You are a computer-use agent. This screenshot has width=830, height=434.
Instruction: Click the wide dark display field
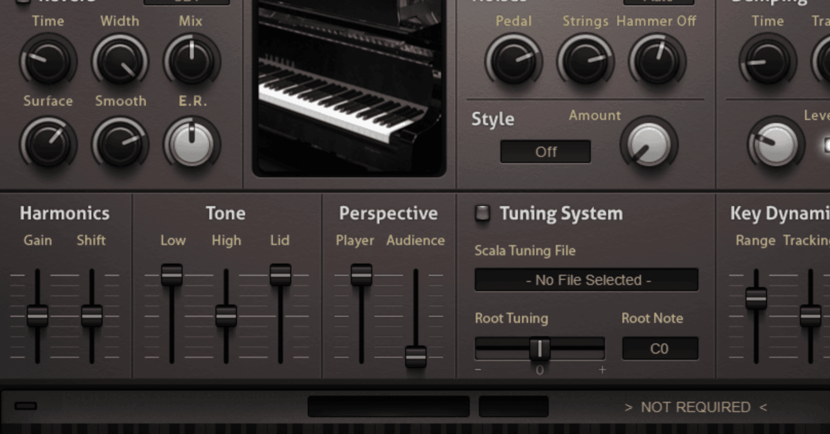coord(389,406)
